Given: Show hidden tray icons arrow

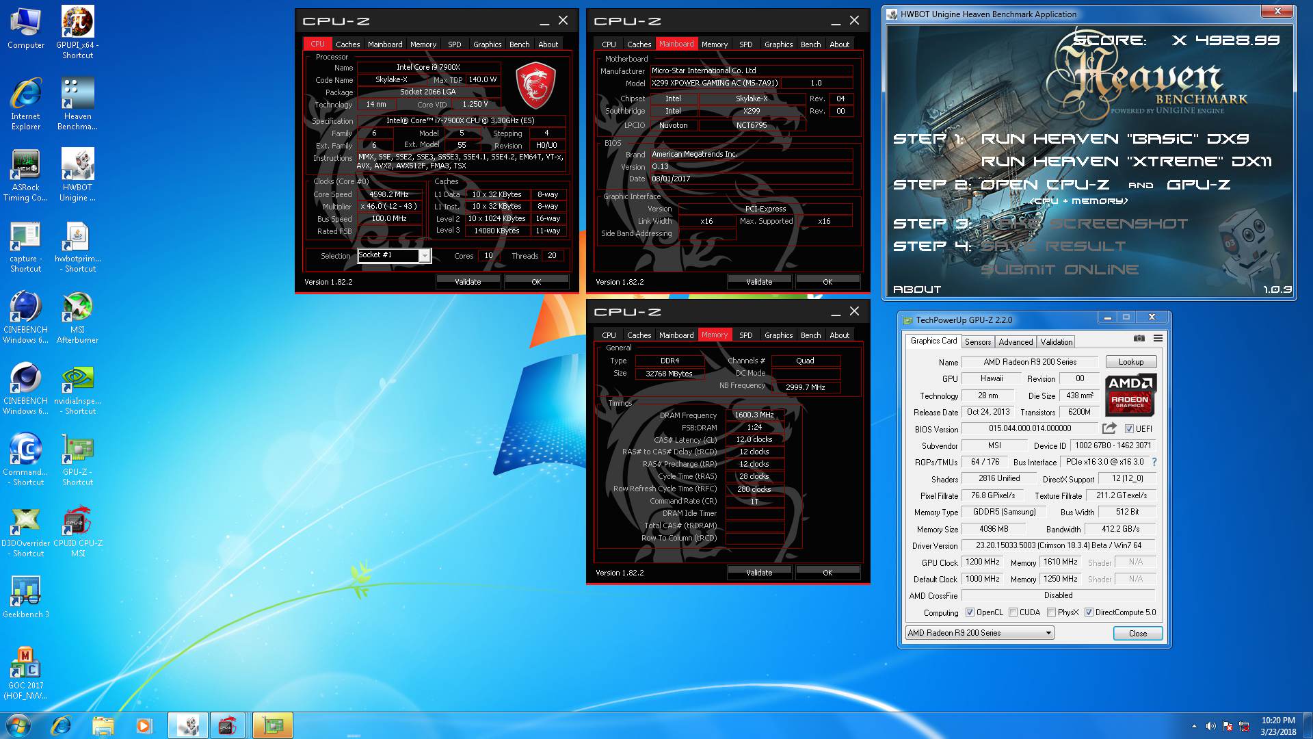Looking at the screenshot, I should [1194, 726].
